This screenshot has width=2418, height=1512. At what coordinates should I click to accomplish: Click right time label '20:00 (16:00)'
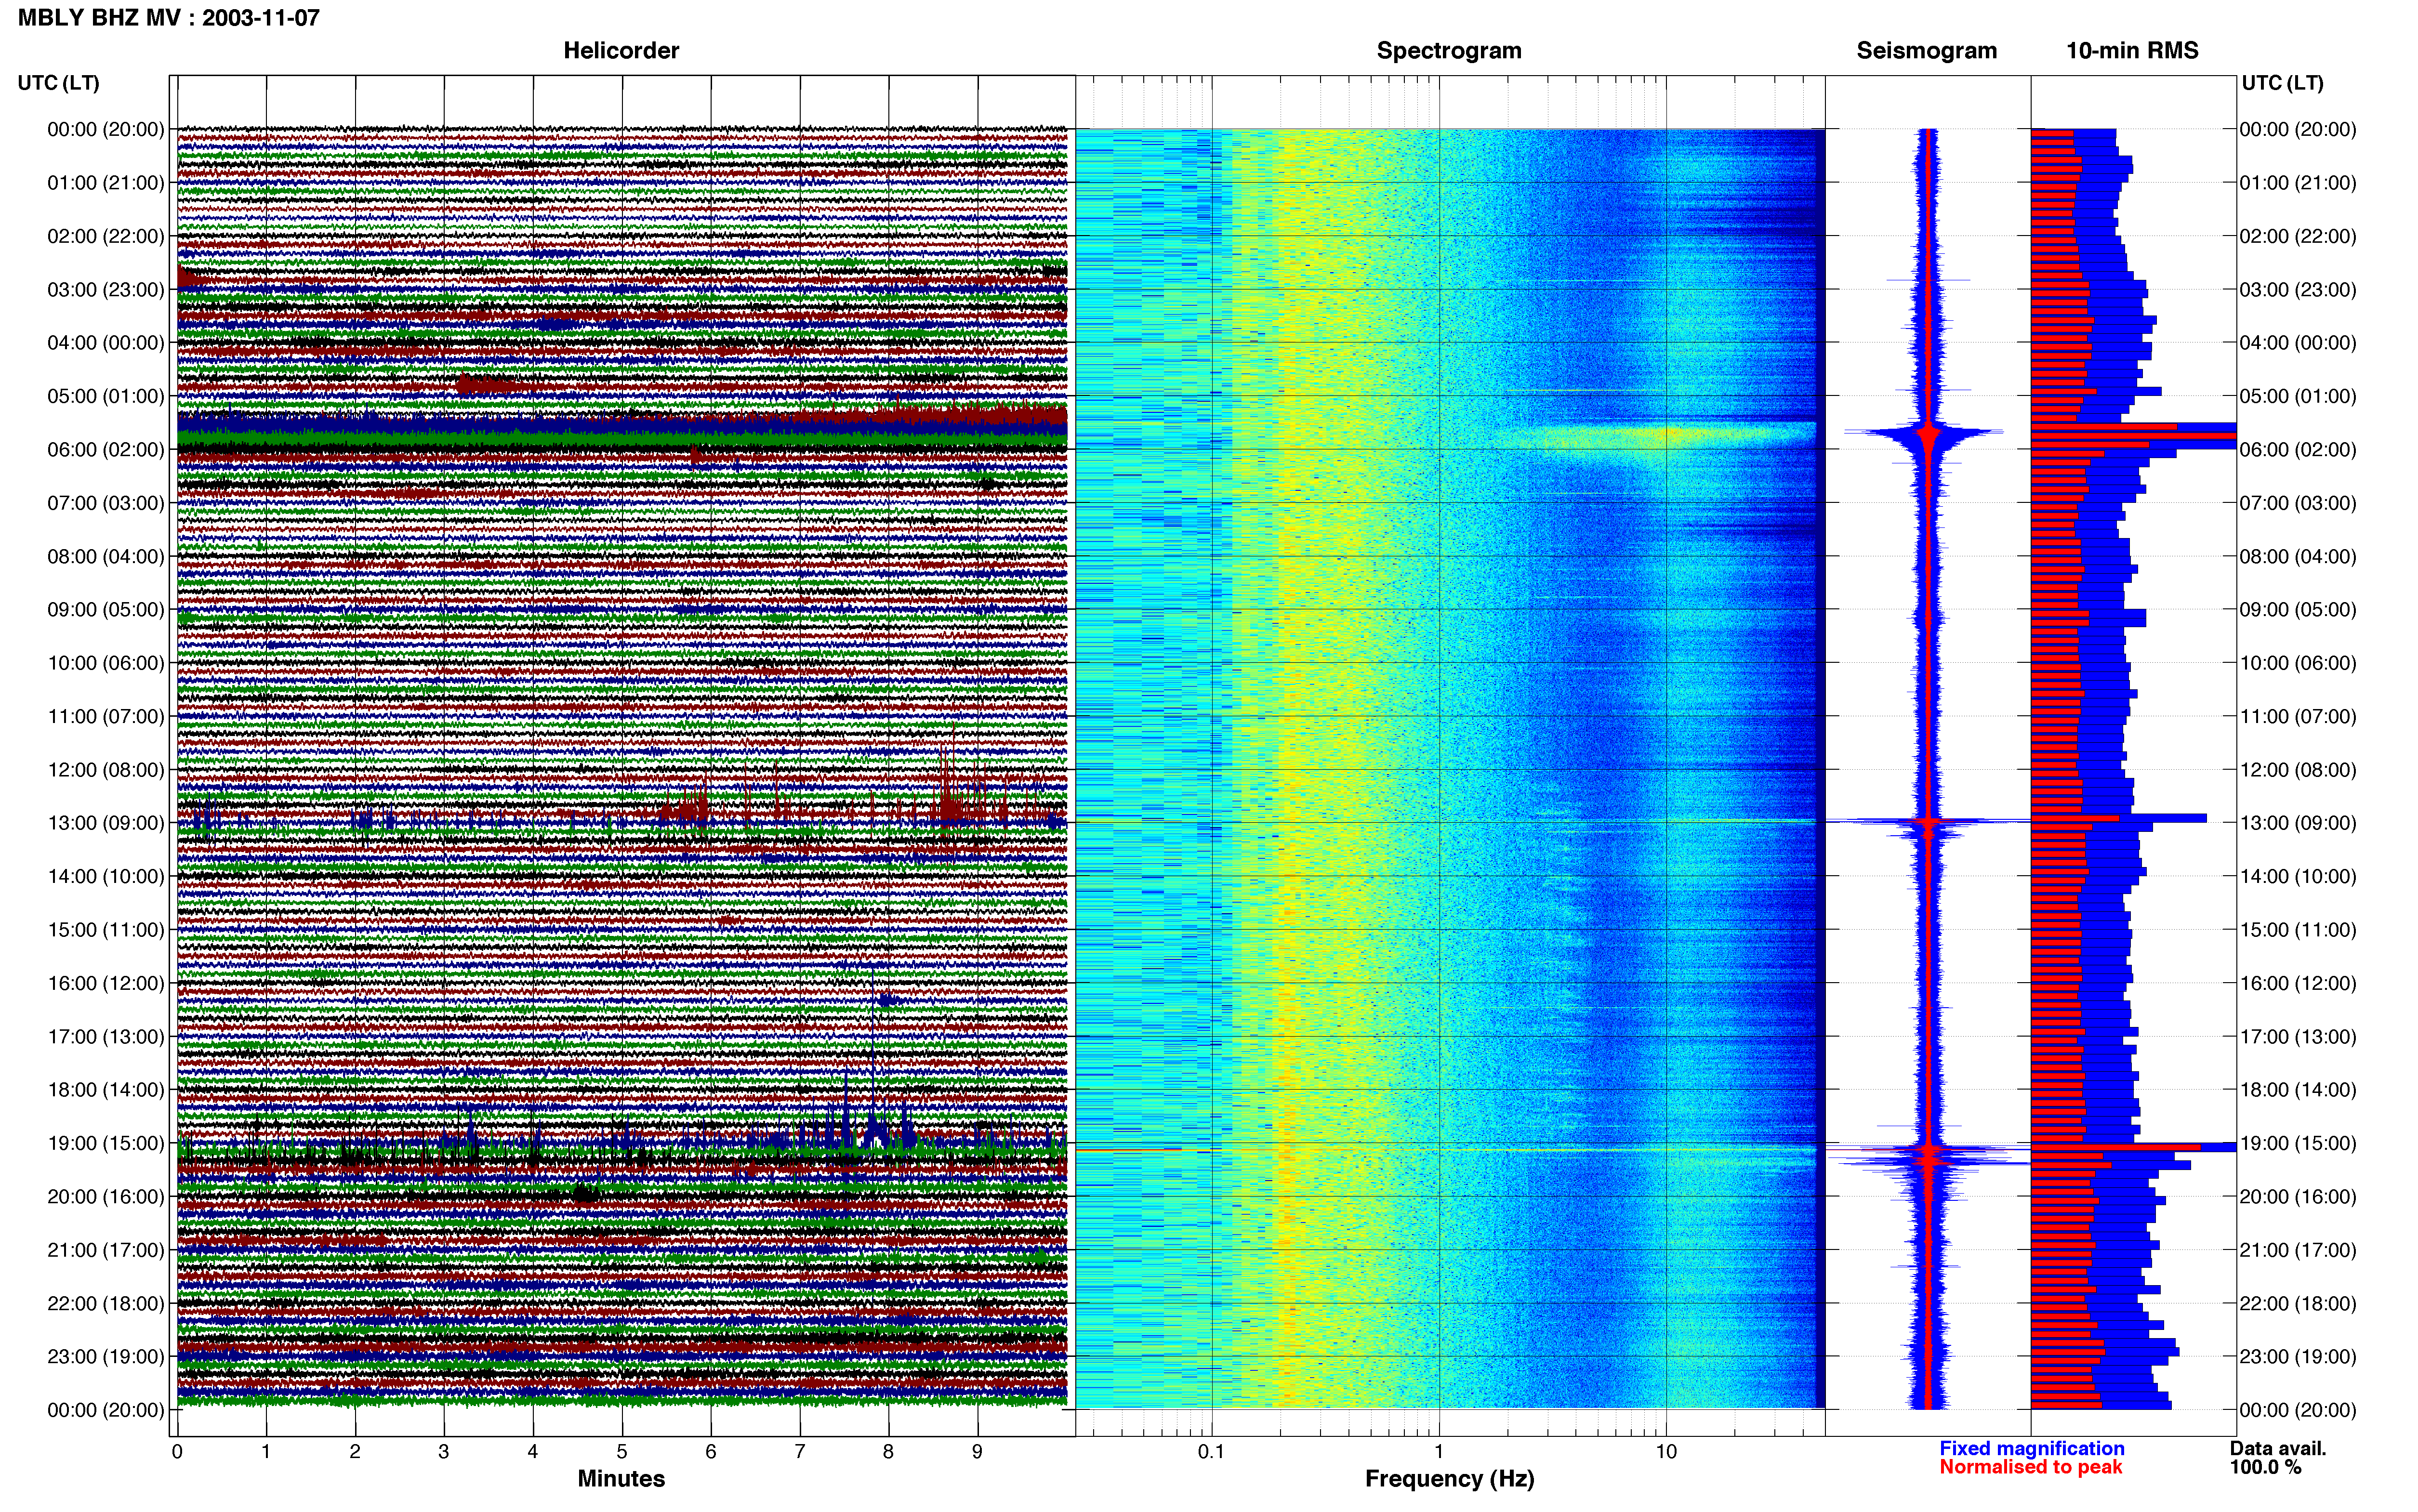click(2298, 1196)
